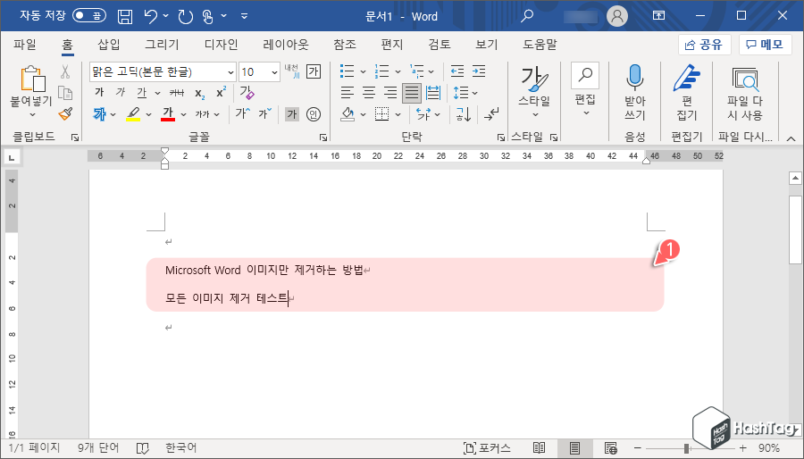Switch to the Insert tab
Screen dimensions: 804x459
109,45
